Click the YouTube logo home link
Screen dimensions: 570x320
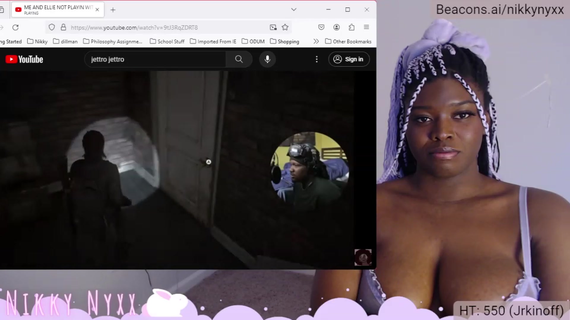tap(24, 59)
